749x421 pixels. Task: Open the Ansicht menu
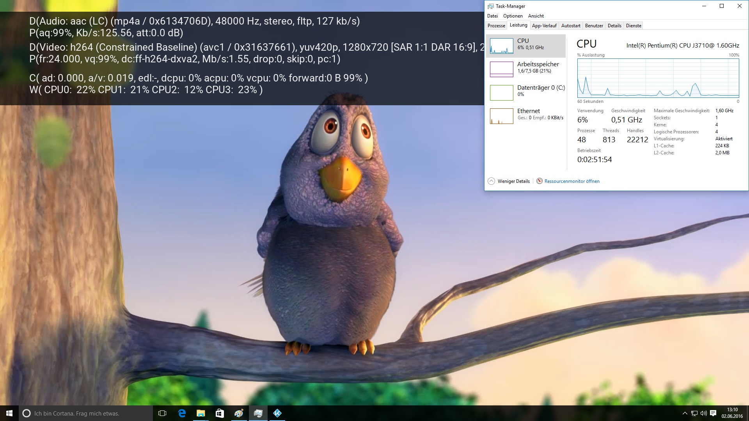pos(536,16)
